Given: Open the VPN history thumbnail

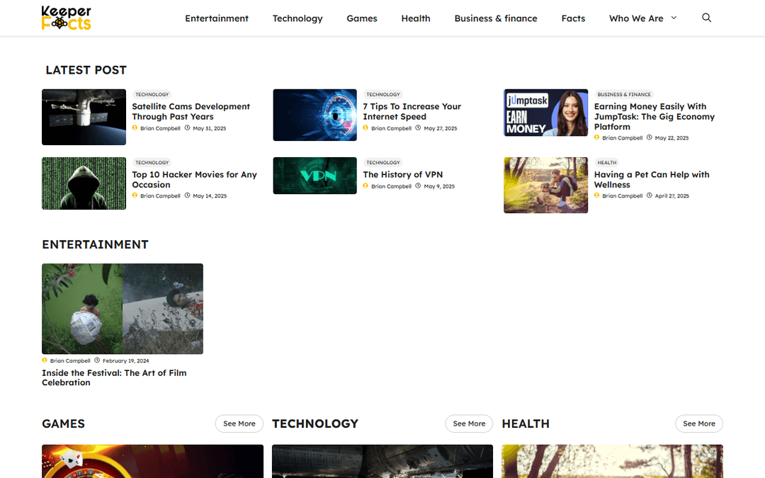Looking at the screenshot, I should point(314,176).
